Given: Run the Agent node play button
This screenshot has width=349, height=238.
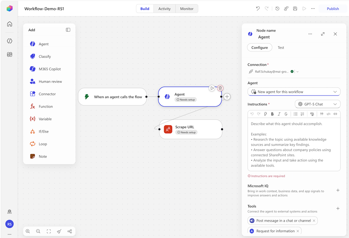Looking at the screenshot, I should (212, 88).
